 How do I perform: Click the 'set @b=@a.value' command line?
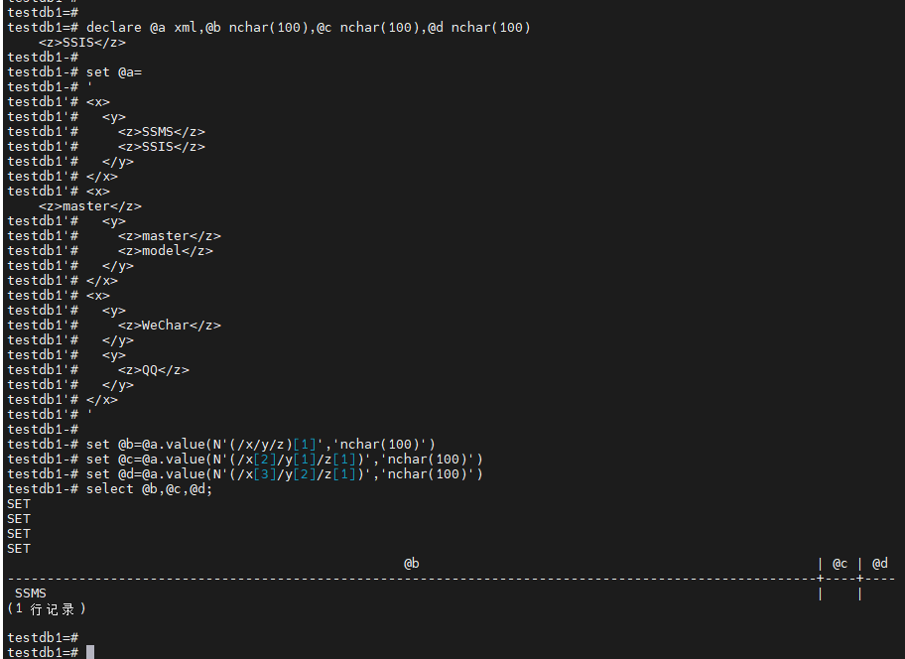261,444
